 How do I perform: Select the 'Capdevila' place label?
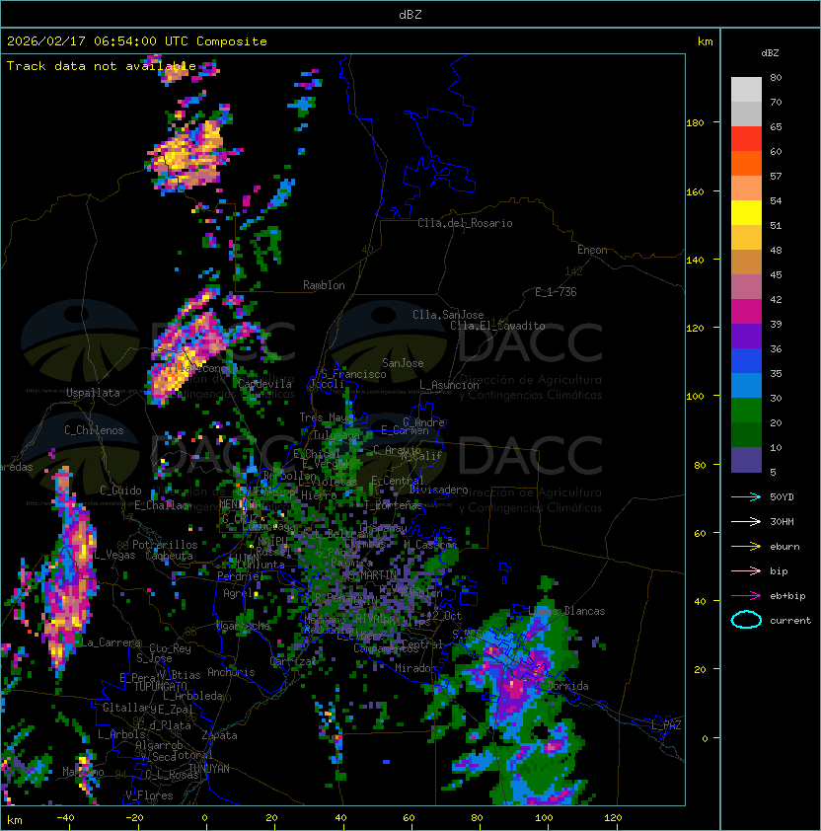(x=265, y=384)
